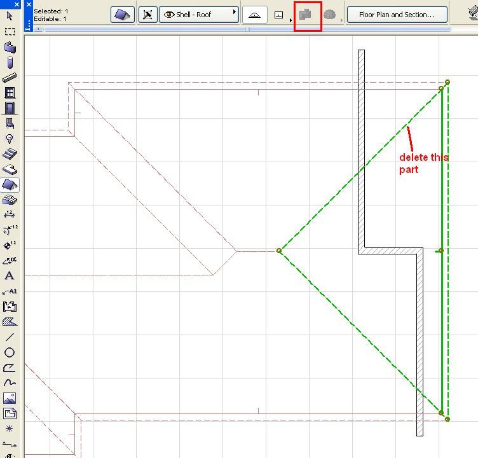The width and height of the screenshot is (478, 458).
Task: Select the Slab tool
Action: [x=10, y=169]
